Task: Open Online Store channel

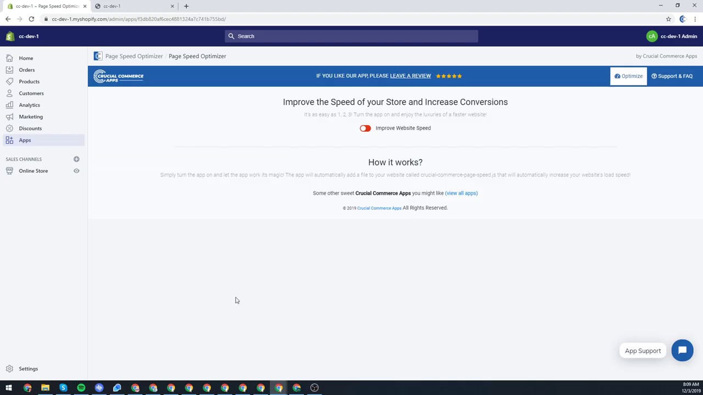Action: coord(33,171)
